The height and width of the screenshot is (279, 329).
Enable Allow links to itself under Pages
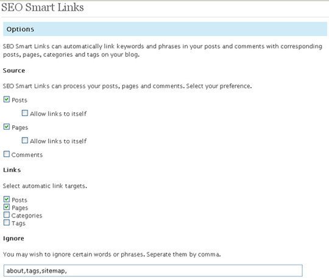(25, 140)
